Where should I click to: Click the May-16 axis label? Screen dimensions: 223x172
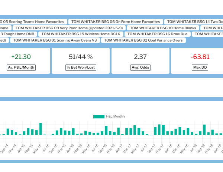coord(86,149)
